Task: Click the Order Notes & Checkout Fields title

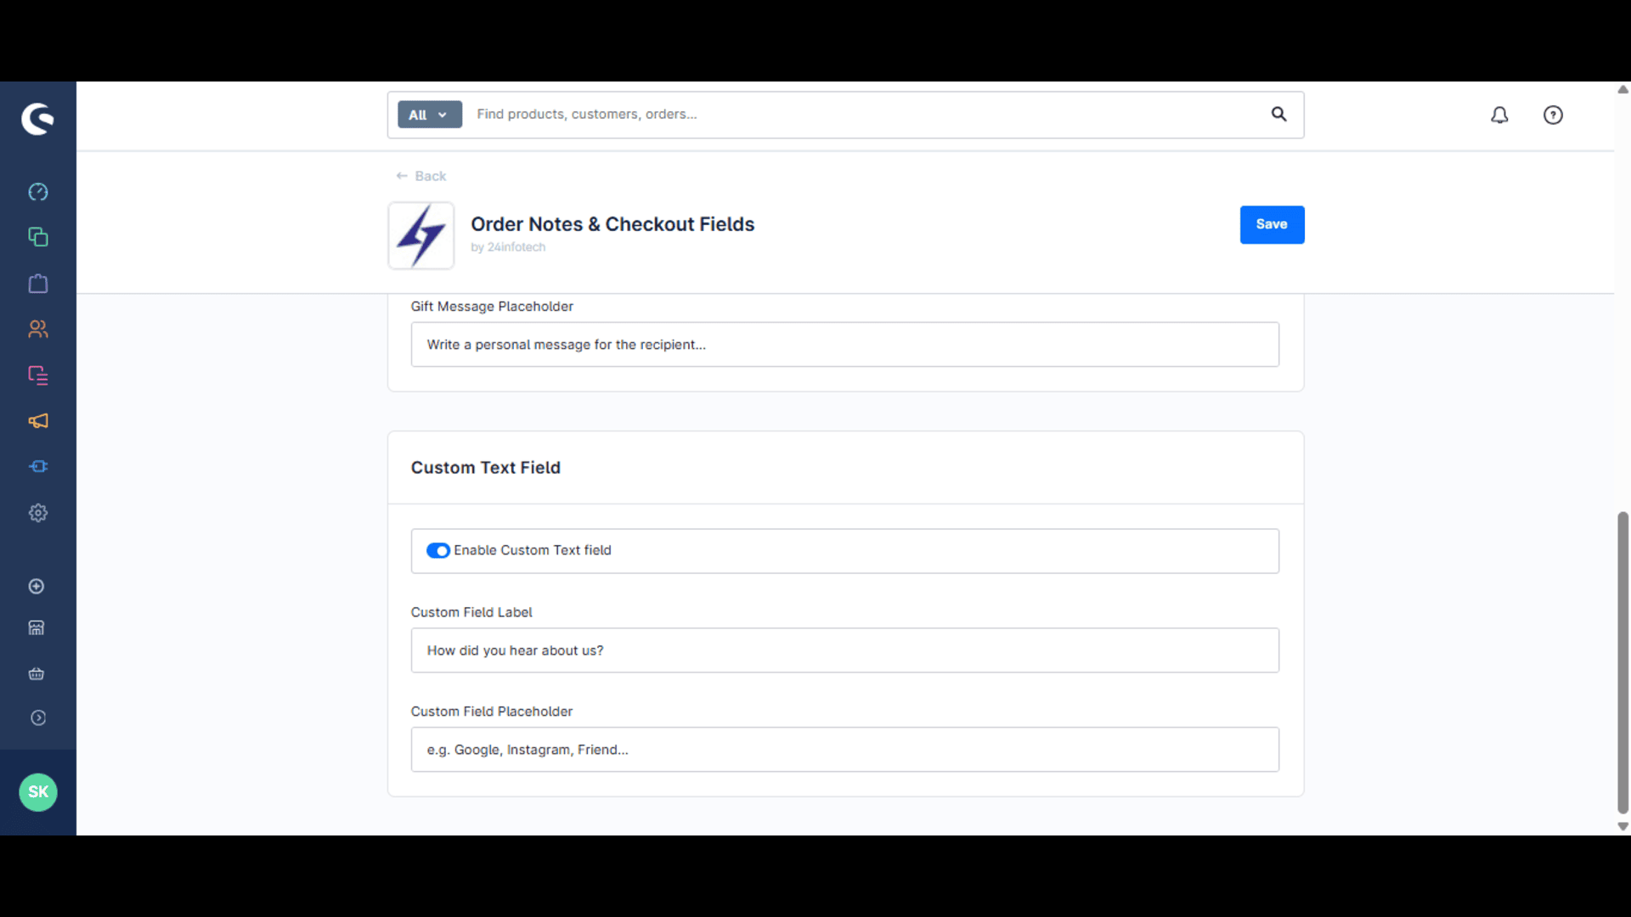Action: (612, 224)
